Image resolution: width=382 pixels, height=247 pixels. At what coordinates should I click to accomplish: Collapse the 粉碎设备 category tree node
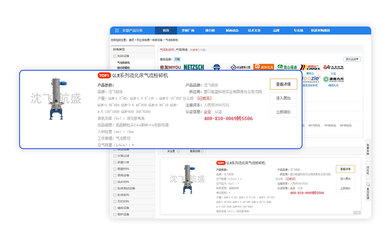click(x=115, y=56)
